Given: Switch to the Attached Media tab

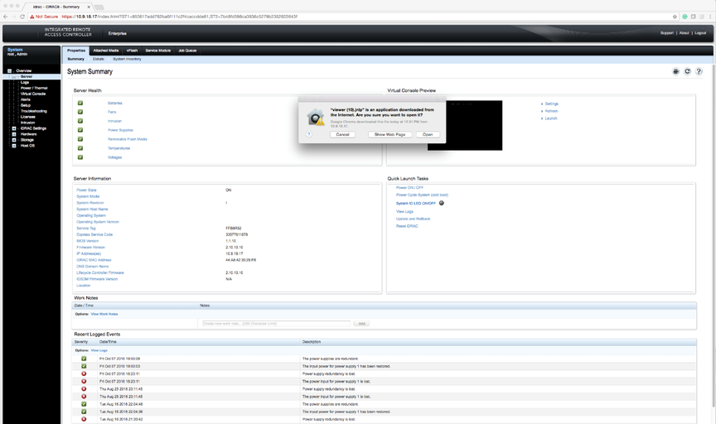Looking at the screenshot, I should [105, 51].
